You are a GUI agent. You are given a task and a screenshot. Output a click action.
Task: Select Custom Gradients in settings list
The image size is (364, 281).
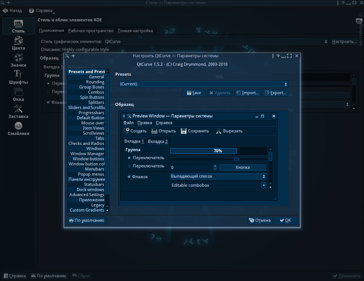(87, 210)
